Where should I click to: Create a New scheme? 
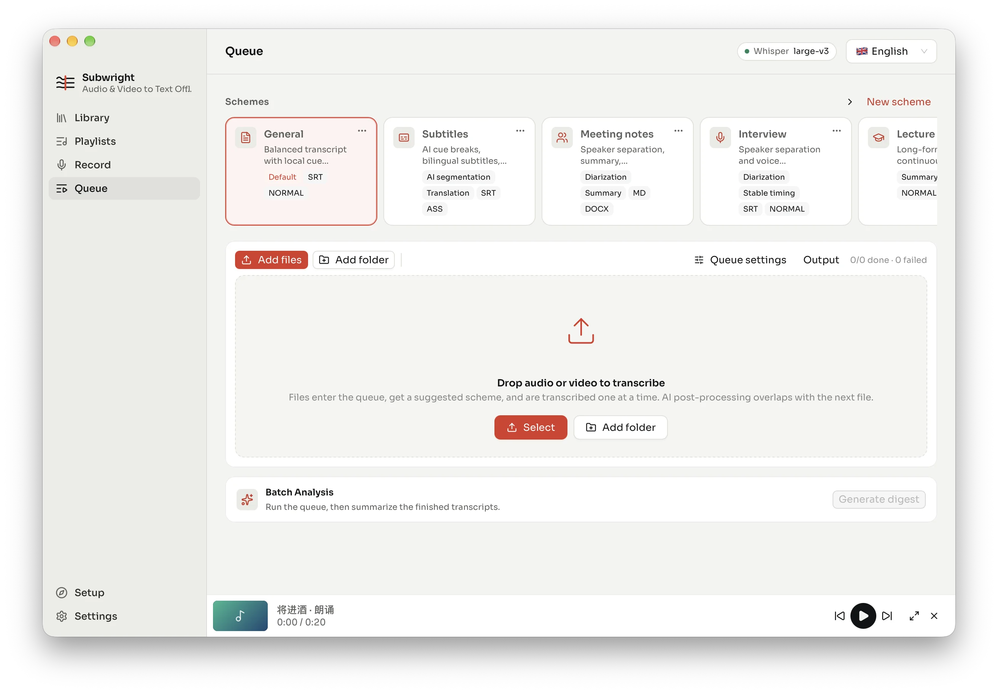tap(898, 101)
